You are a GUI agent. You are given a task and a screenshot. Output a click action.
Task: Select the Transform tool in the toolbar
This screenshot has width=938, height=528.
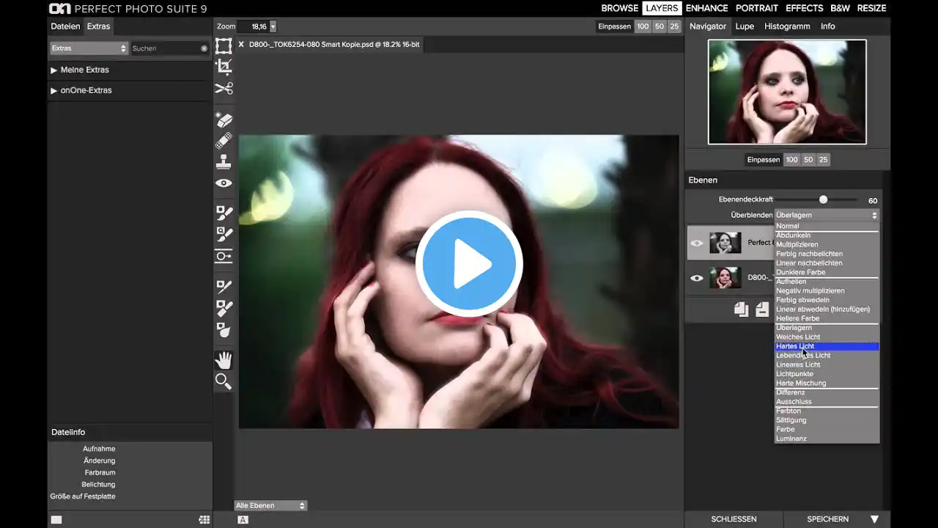point(224,46)
